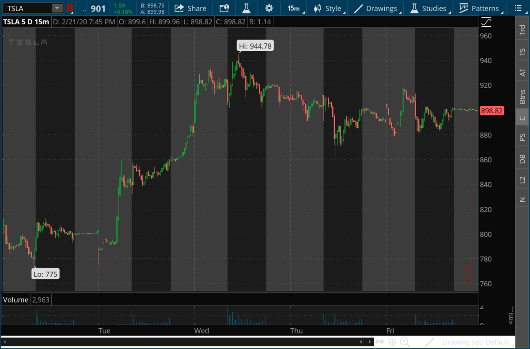Click the last price 901 quote
The height and width of the screenshot is (349, 530).
pos(98,8)
